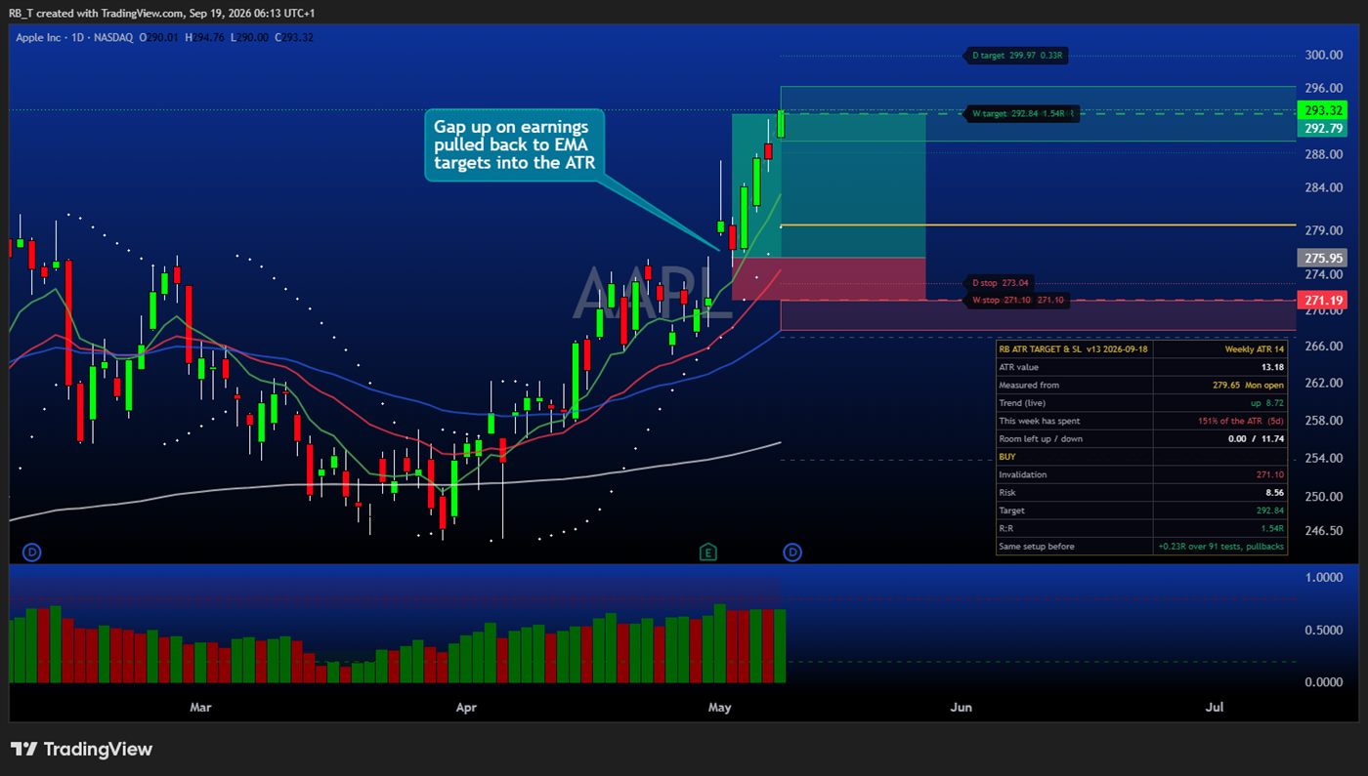The image size is (1368, 776).
Task: Click '+0.23R over 91 tests, pullbacks' cell
Action: pos(1220,547)
